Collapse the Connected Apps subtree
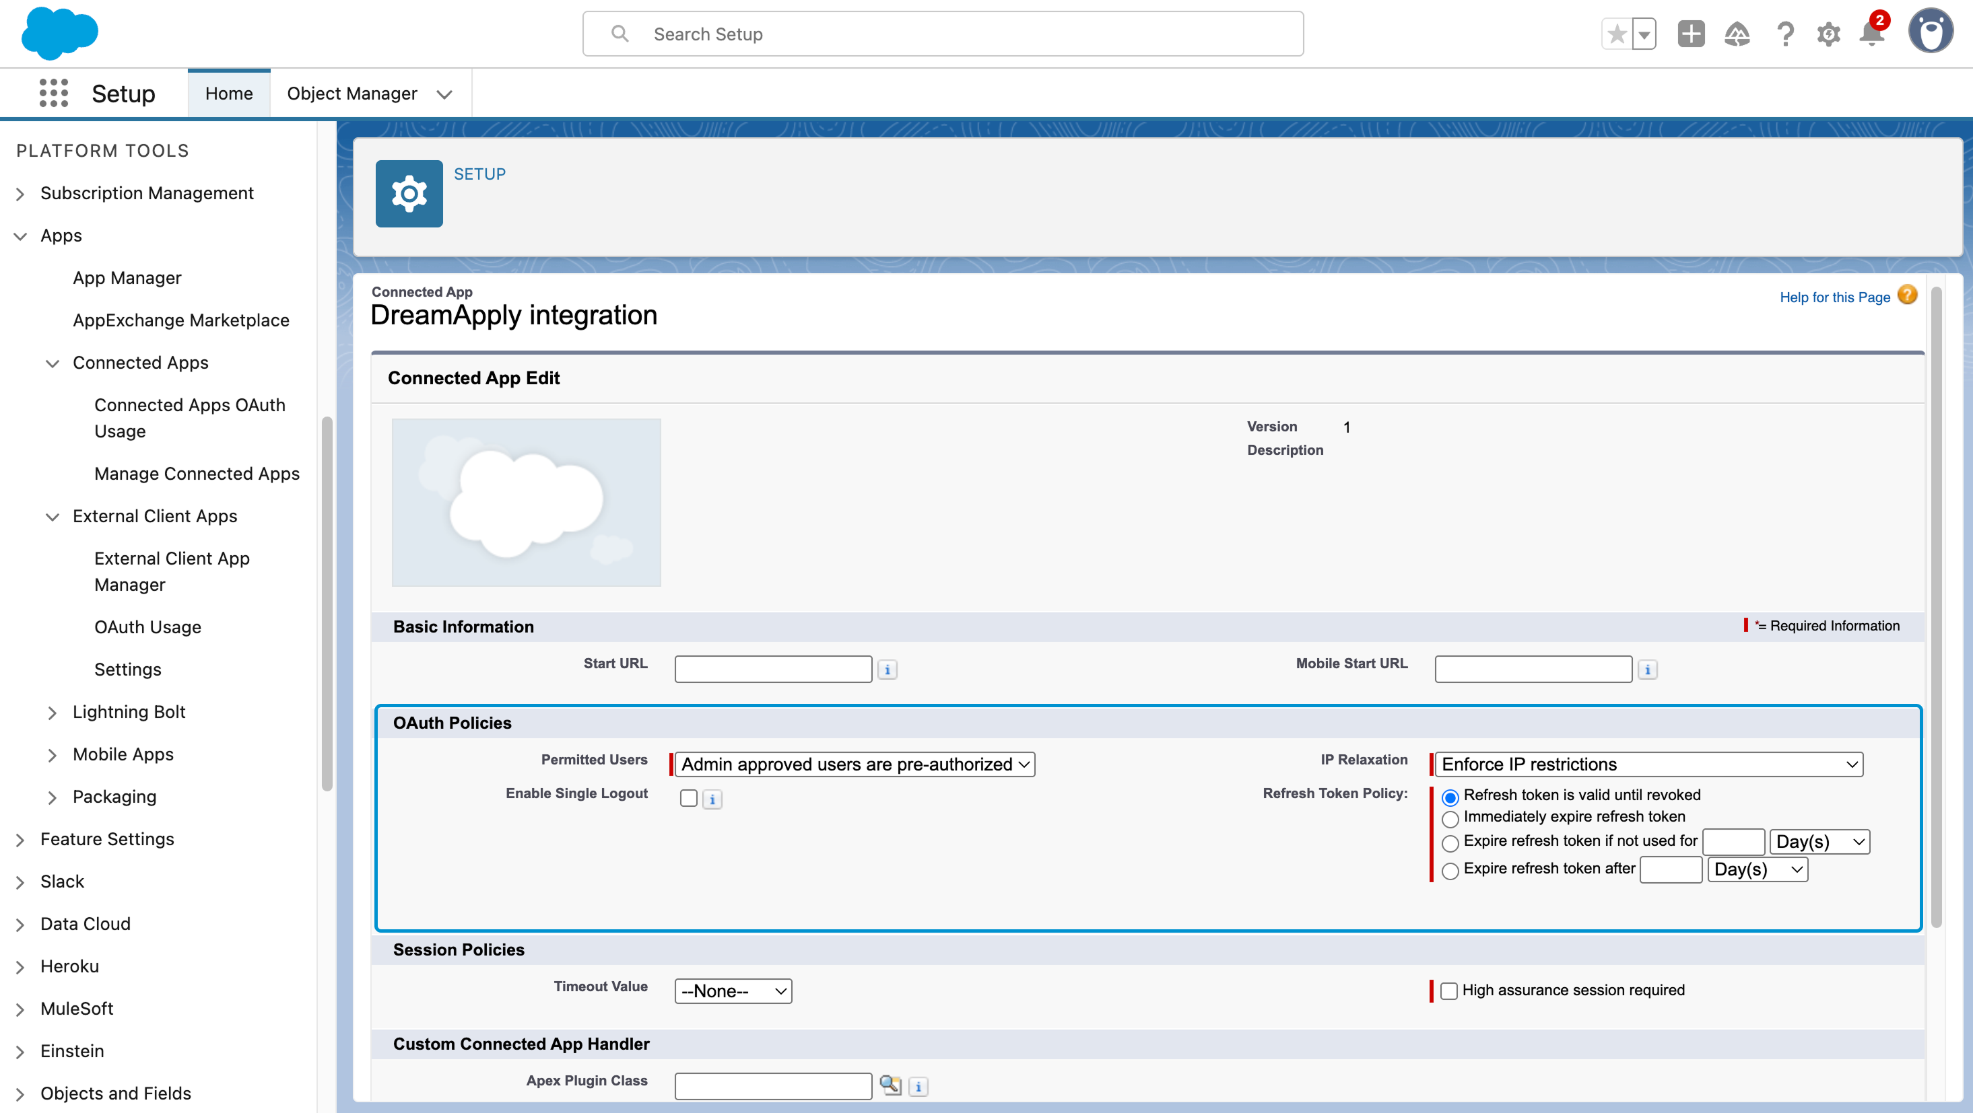The image size is (1973, 1113). (52, 363)
